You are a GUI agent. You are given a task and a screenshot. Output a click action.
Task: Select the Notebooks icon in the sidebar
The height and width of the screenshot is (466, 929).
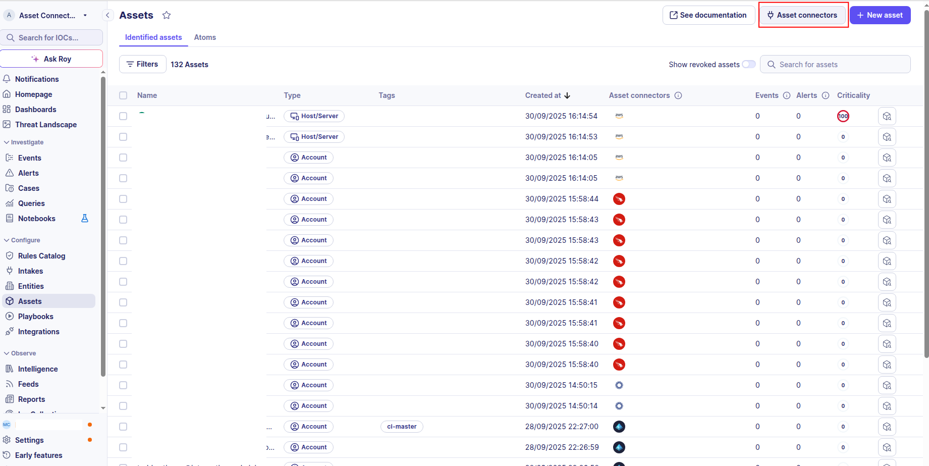[x=10, y=218]
